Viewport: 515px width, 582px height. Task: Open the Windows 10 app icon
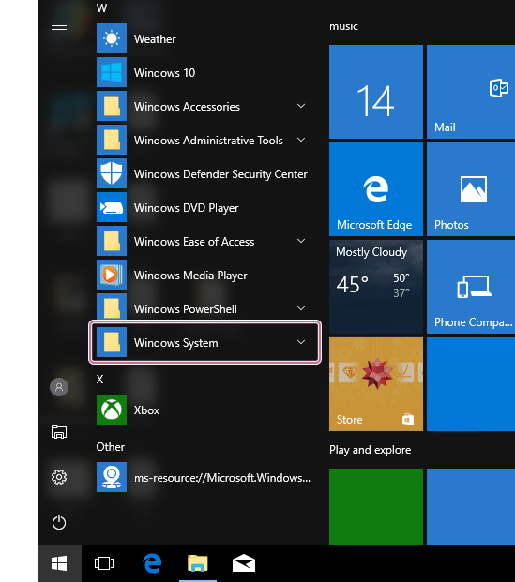[112, 72]
